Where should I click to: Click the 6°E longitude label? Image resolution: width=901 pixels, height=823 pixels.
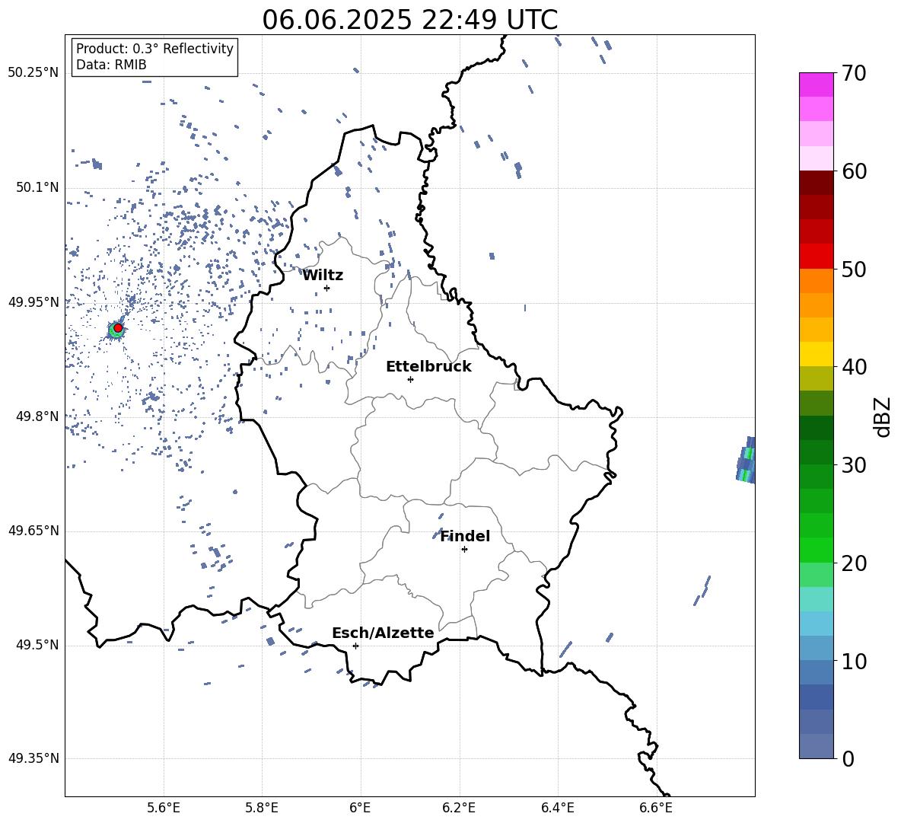360,808
